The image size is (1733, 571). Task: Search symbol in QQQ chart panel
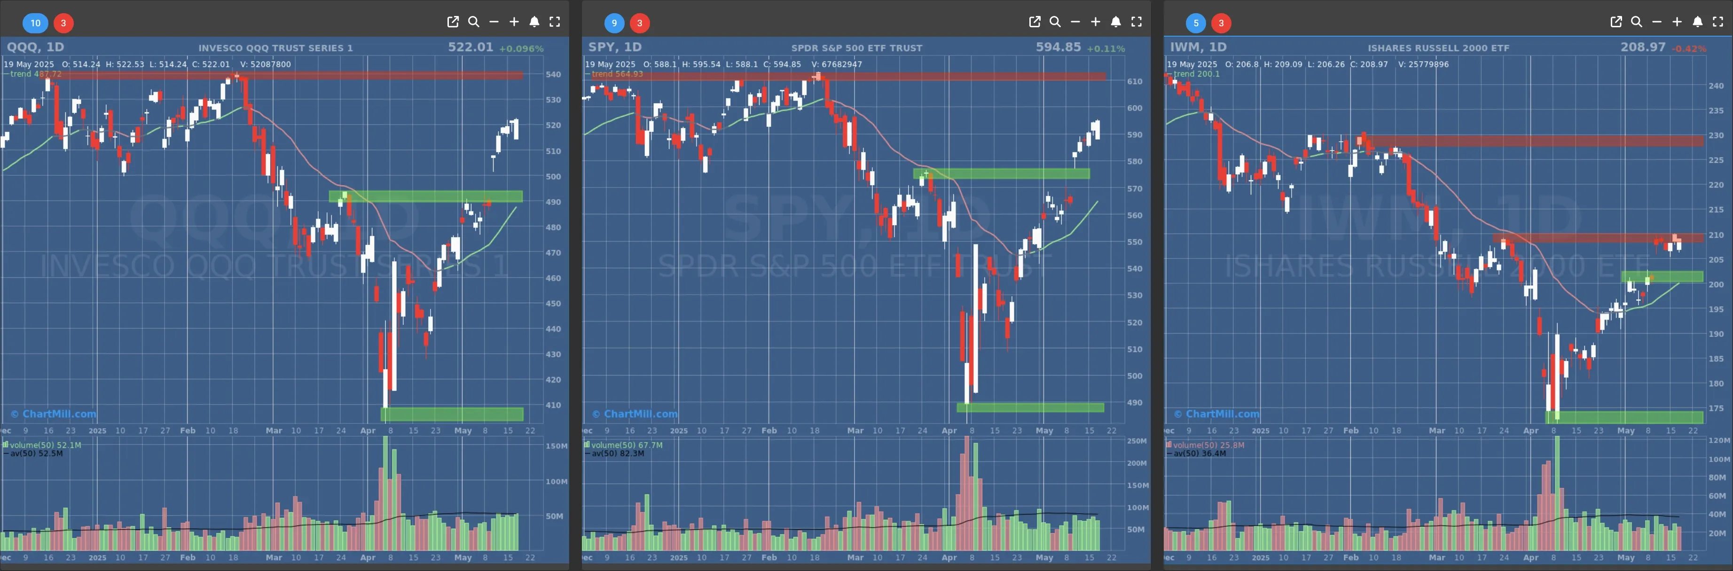click(474, 22)
